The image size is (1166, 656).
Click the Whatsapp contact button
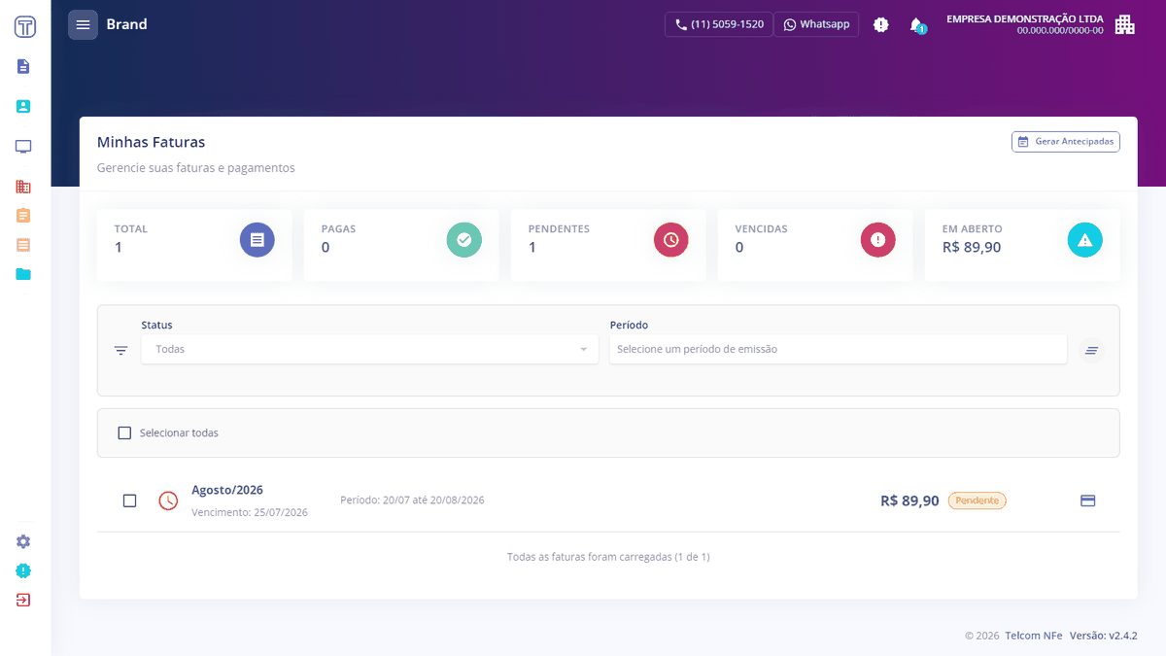816,24
